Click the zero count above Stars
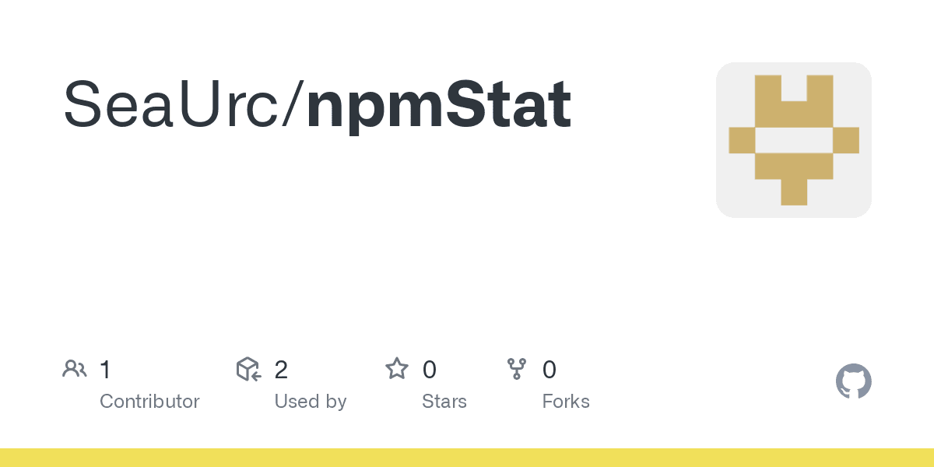Screen dimensions: 934x467 (429, 370)
